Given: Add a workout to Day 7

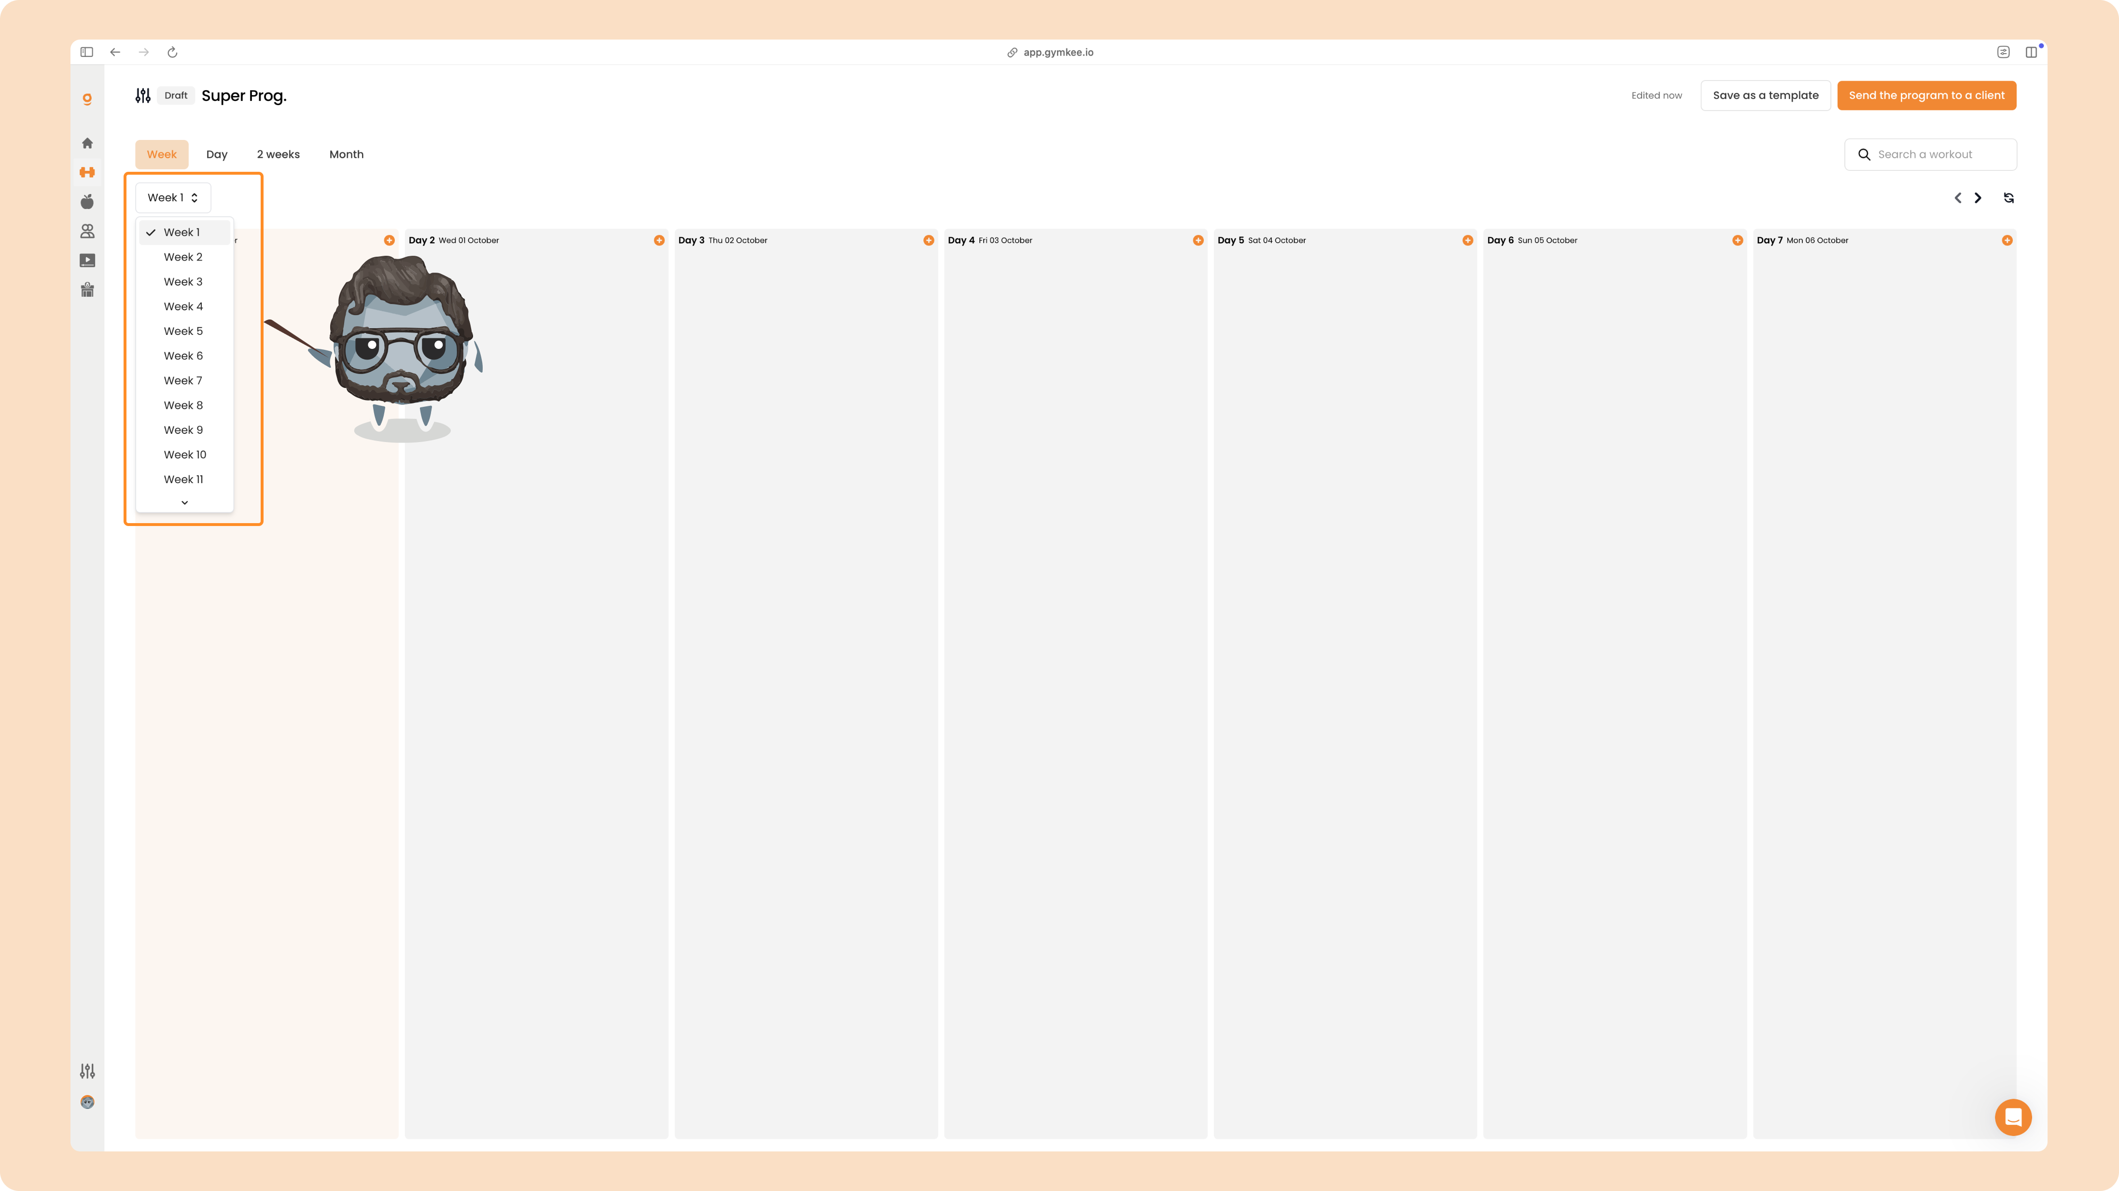Looking at the screenshot, I should (2007, 240).
